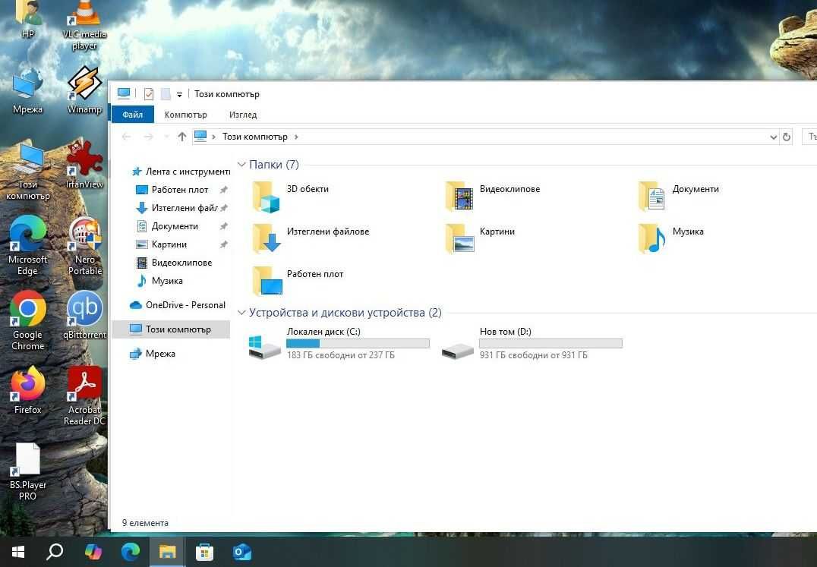
Task: Open the Работен плот folder in main pane
Action: 298,281
